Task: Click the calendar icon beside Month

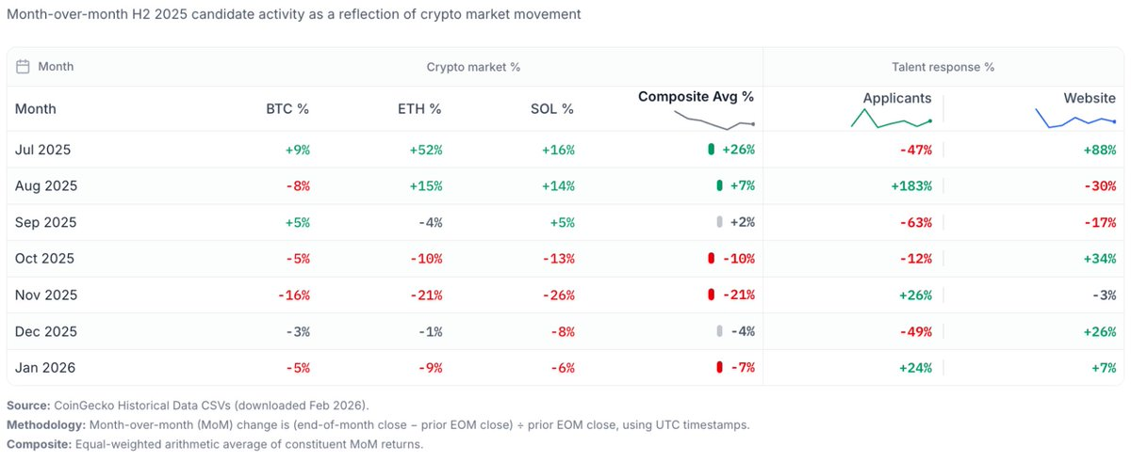Action: (x=24, y=67)
